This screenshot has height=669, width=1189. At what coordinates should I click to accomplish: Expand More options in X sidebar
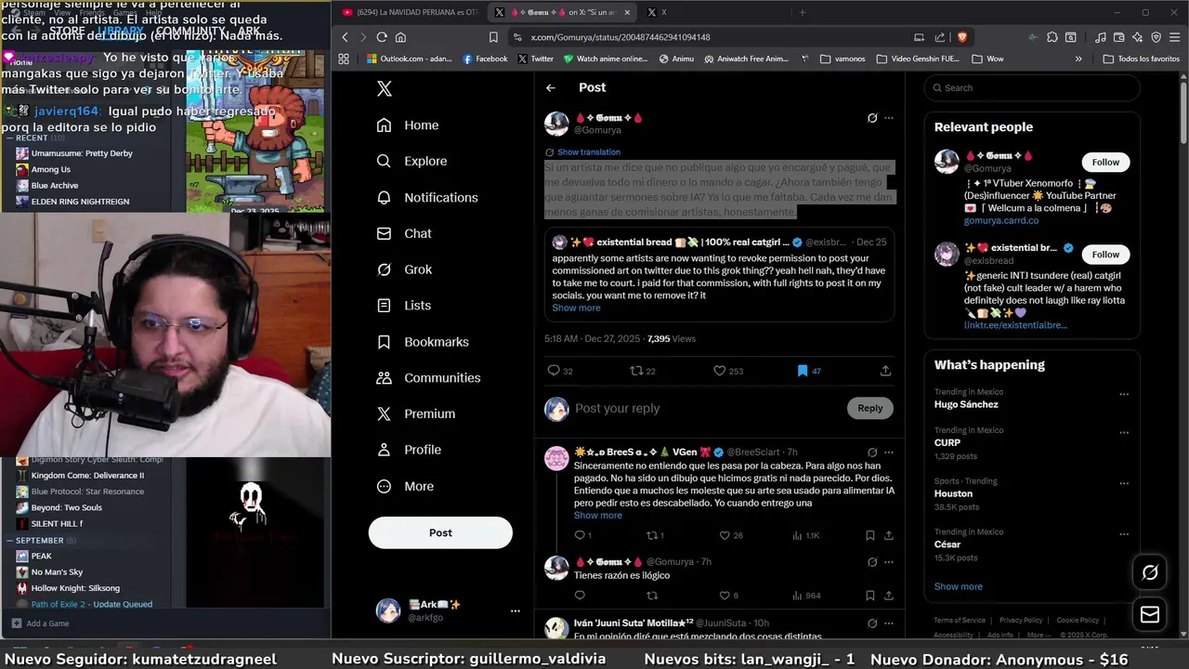click(405, 486)
